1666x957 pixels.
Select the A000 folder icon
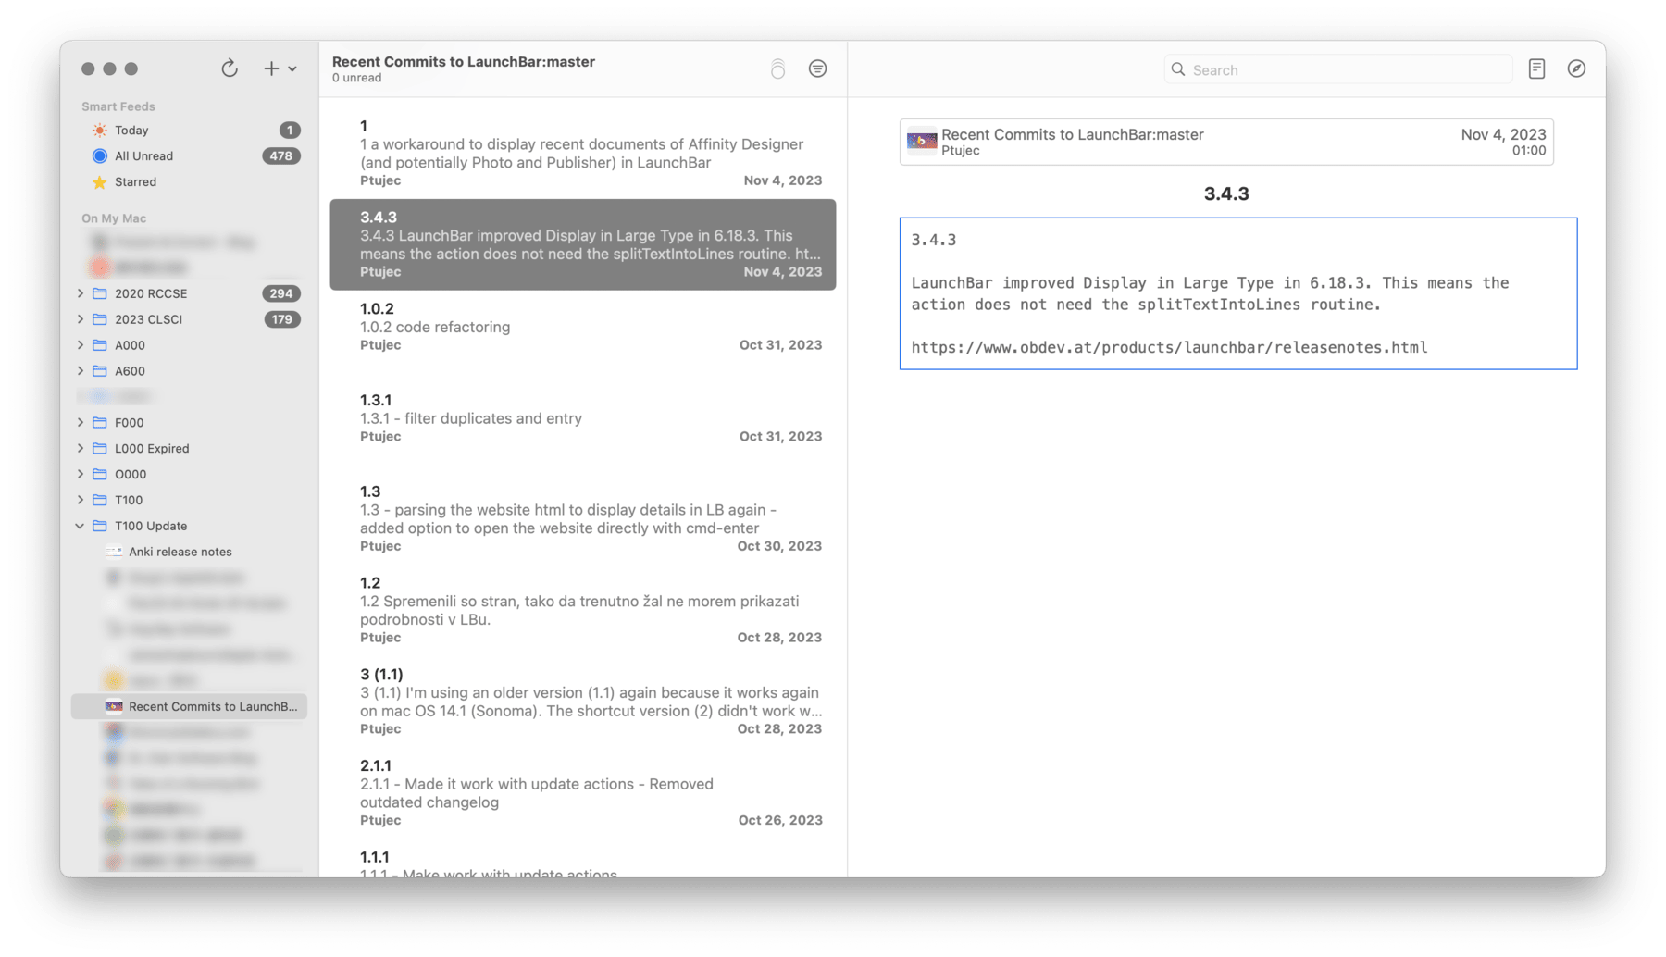click(x=100, y=345)
